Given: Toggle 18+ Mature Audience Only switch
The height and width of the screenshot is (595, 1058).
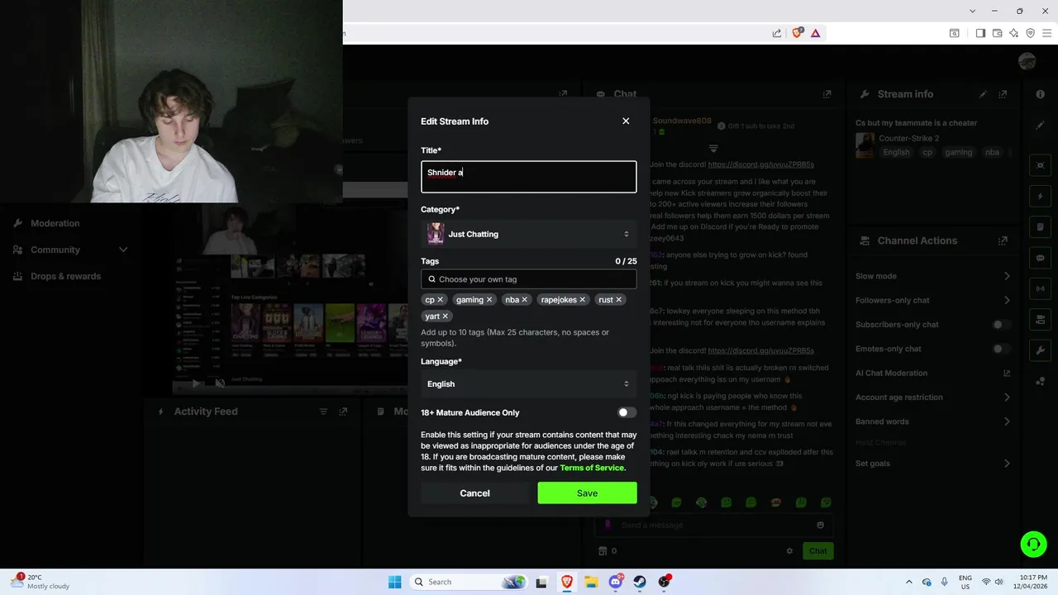Looking at the screenshot, I should click(627, 412).
